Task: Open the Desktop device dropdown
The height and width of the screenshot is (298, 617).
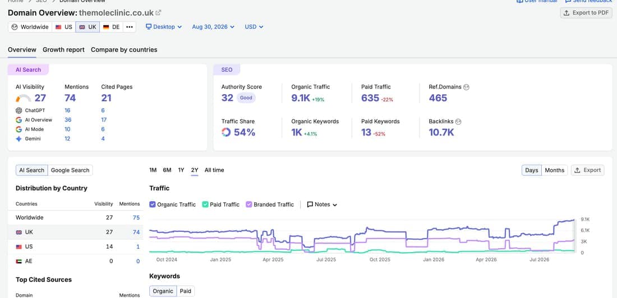Action: point(164,27)
